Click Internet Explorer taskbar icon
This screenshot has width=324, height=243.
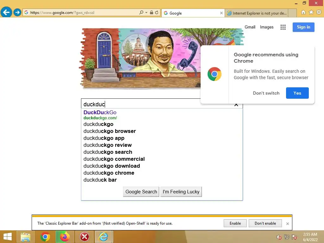[103, 237]
